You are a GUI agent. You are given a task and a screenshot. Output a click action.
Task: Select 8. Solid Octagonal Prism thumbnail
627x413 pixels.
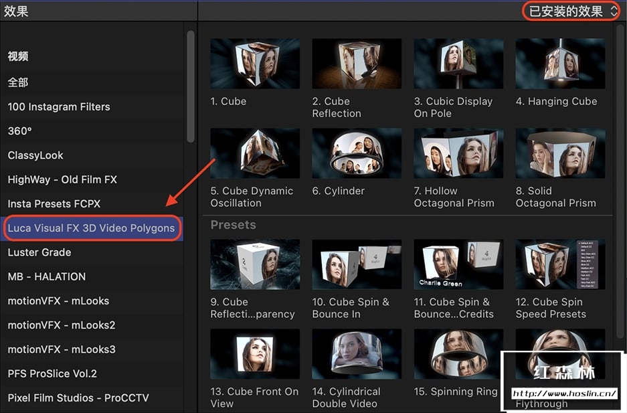[560, 153]
